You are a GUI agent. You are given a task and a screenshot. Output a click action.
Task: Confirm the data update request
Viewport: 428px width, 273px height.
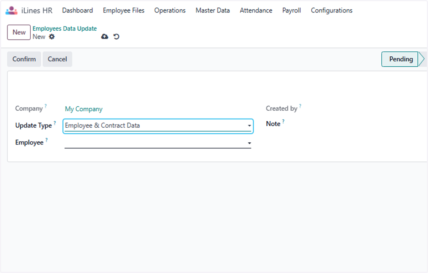tap(24, 59)
